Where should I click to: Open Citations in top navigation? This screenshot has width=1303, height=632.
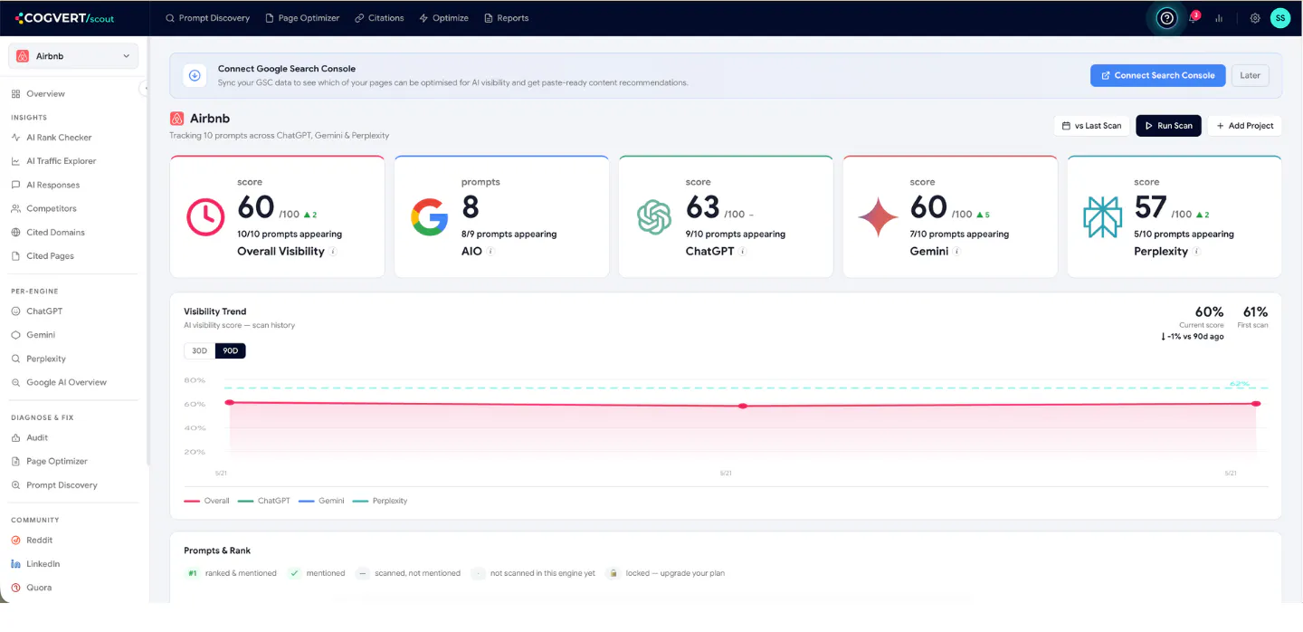click(379, 18)
